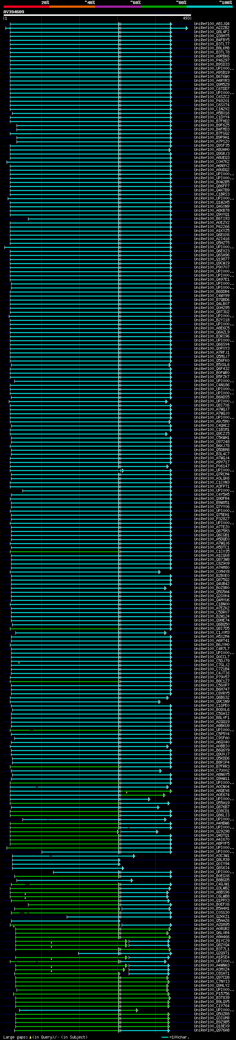236x1040 pixels.
Task: Select hit label UniRef100_C1DYY4
Action: click(x=212, y=117)
